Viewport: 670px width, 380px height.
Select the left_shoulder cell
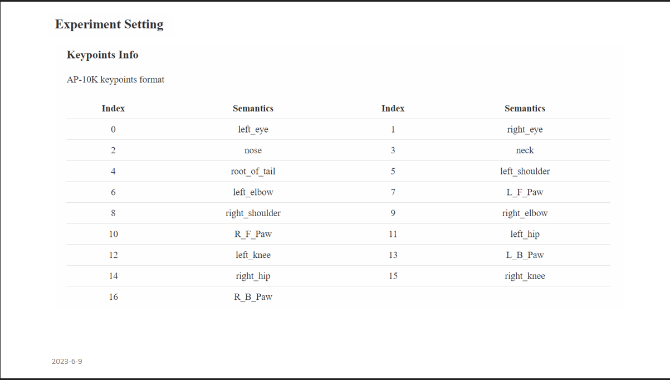[x=525, y=171]
